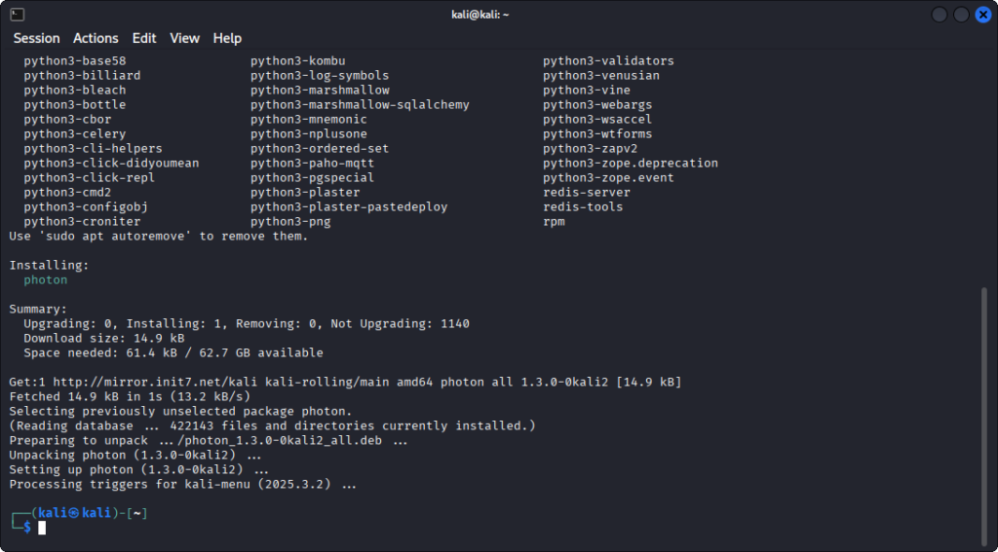Click the terminal app icon in title bar
Viewport: 998px width, 552px height.
(x=17, y=14)
